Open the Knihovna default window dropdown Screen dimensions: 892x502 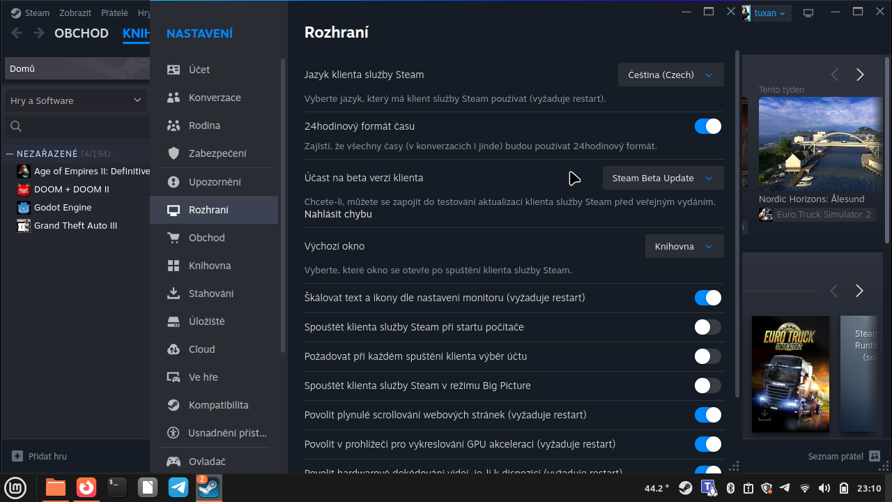click(x=684, y=246)
